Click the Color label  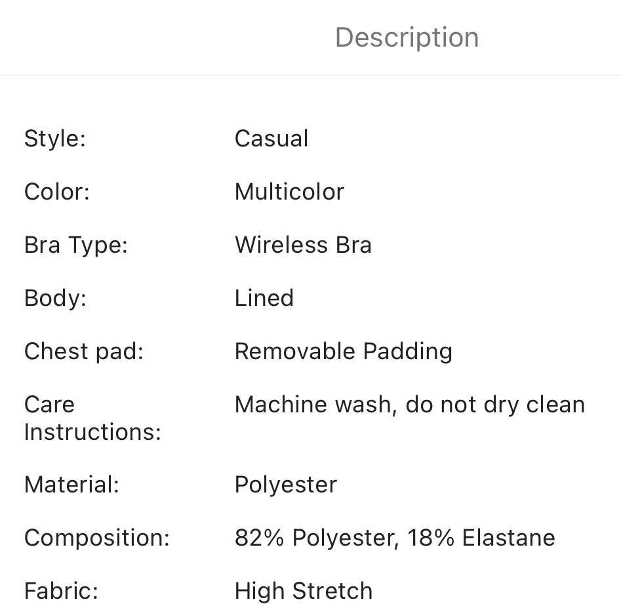click(56, 192)
